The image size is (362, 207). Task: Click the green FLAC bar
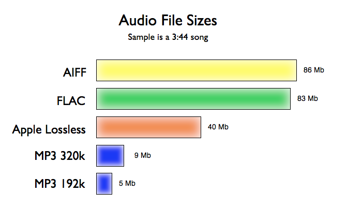[193, 99]
